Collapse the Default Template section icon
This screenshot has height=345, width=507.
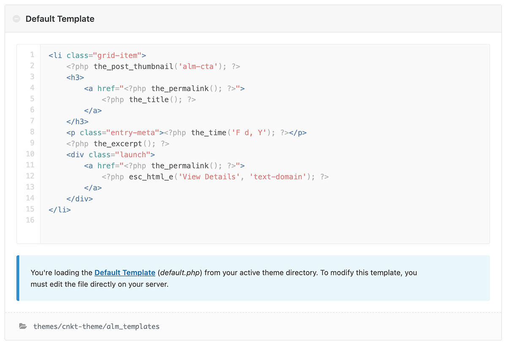tap(16, 19)
